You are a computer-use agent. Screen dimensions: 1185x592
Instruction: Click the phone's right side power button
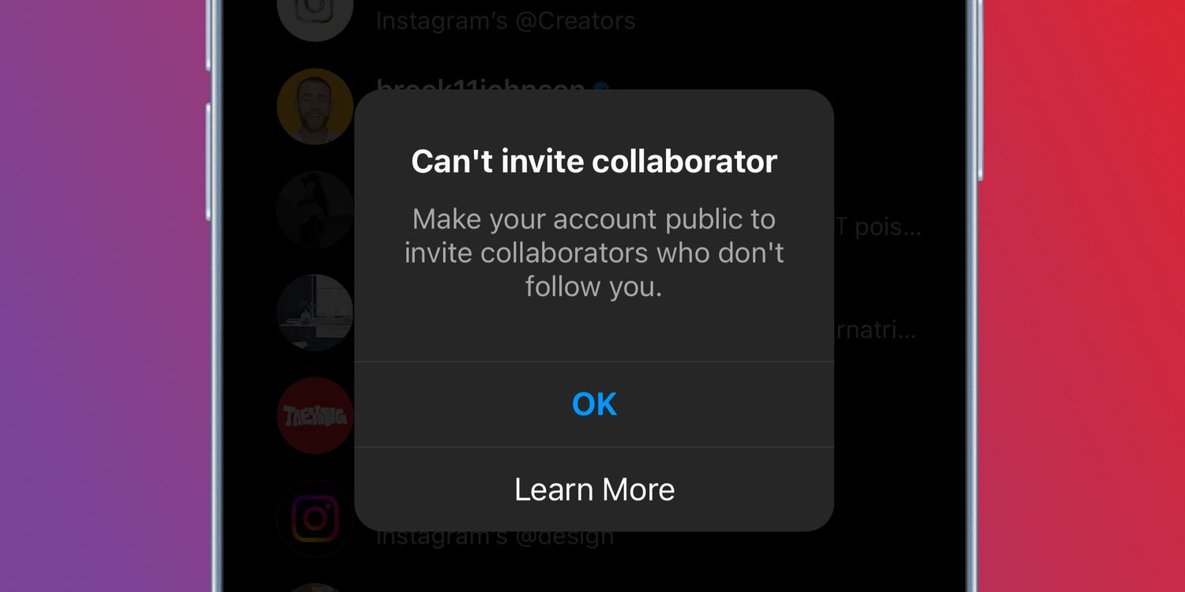980,88
